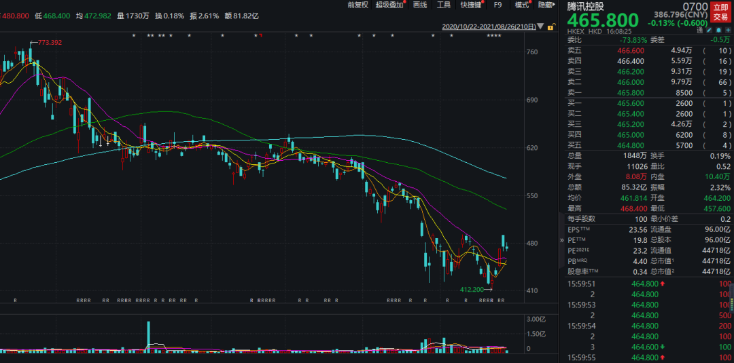The width and height of the screenshot is (734, 363).
Task: Toggle 前复权 price adjustment mode
Action: (357, 5)
